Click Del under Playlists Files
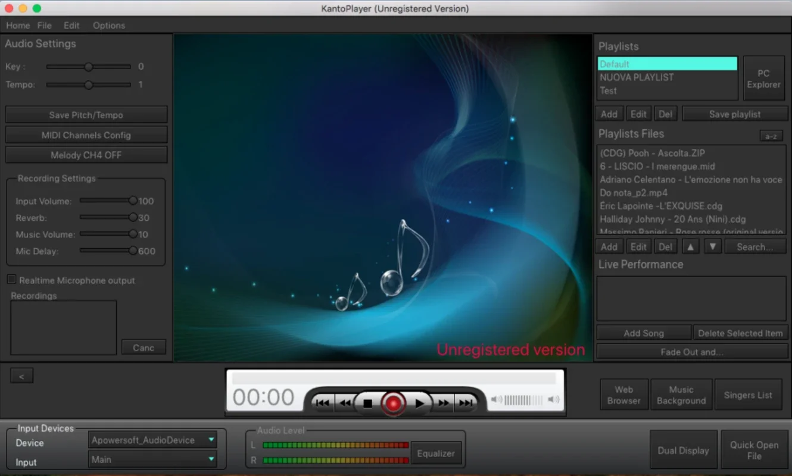 666,246
